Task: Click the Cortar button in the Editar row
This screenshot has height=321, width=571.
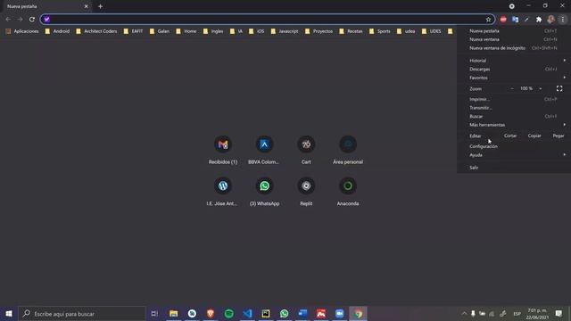Action: pyautogui.click(x=510, y=136)
